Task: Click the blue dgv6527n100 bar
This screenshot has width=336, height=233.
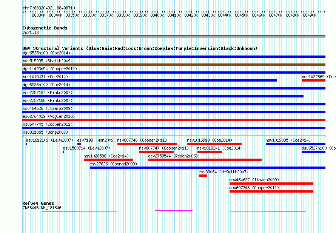Action: click(x=314, y=152)
